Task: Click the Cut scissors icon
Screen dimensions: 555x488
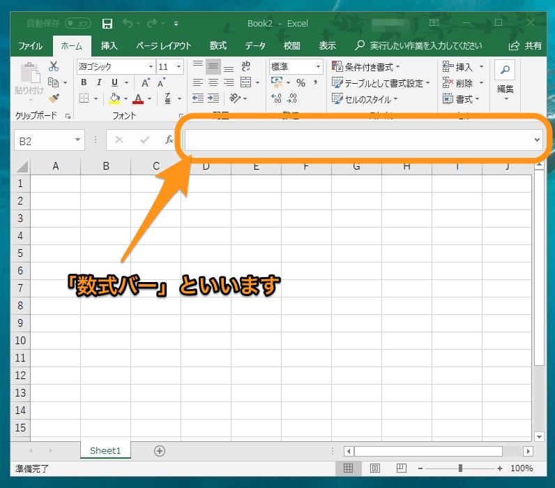Action: coord(54,66)
